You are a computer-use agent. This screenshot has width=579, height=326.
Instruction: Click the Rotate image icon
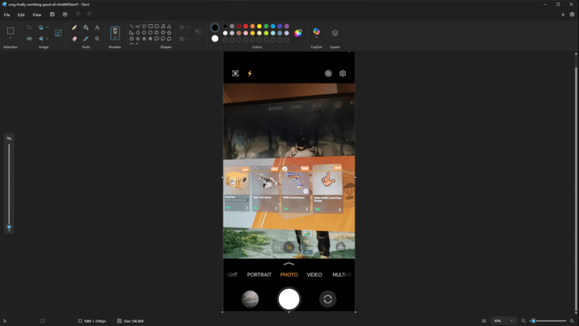(x=41, y=27)
